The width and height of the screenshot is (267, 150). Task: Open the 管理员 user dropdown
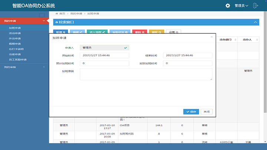tap(241, 6)
